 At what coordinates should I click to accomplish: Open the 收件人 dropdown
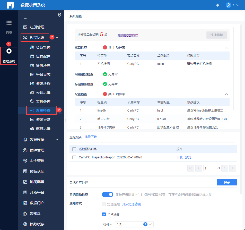[134, 224]
